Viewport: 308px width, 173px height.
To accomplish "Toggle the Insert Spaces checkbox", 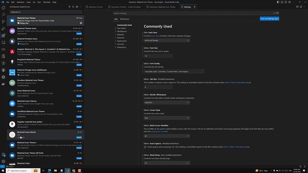I will pyautogui.click(x=145, y=147).
